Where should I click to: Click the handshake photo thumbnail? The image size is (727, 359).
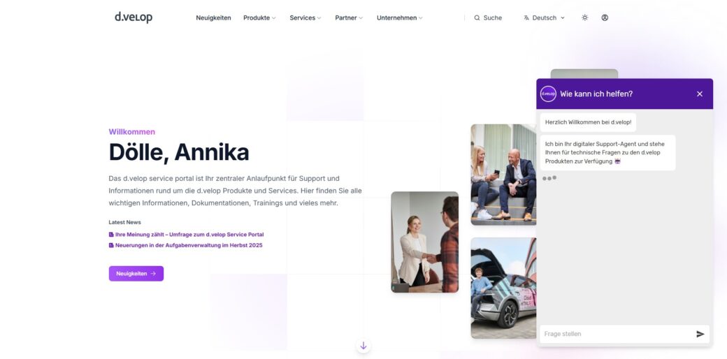425,242
